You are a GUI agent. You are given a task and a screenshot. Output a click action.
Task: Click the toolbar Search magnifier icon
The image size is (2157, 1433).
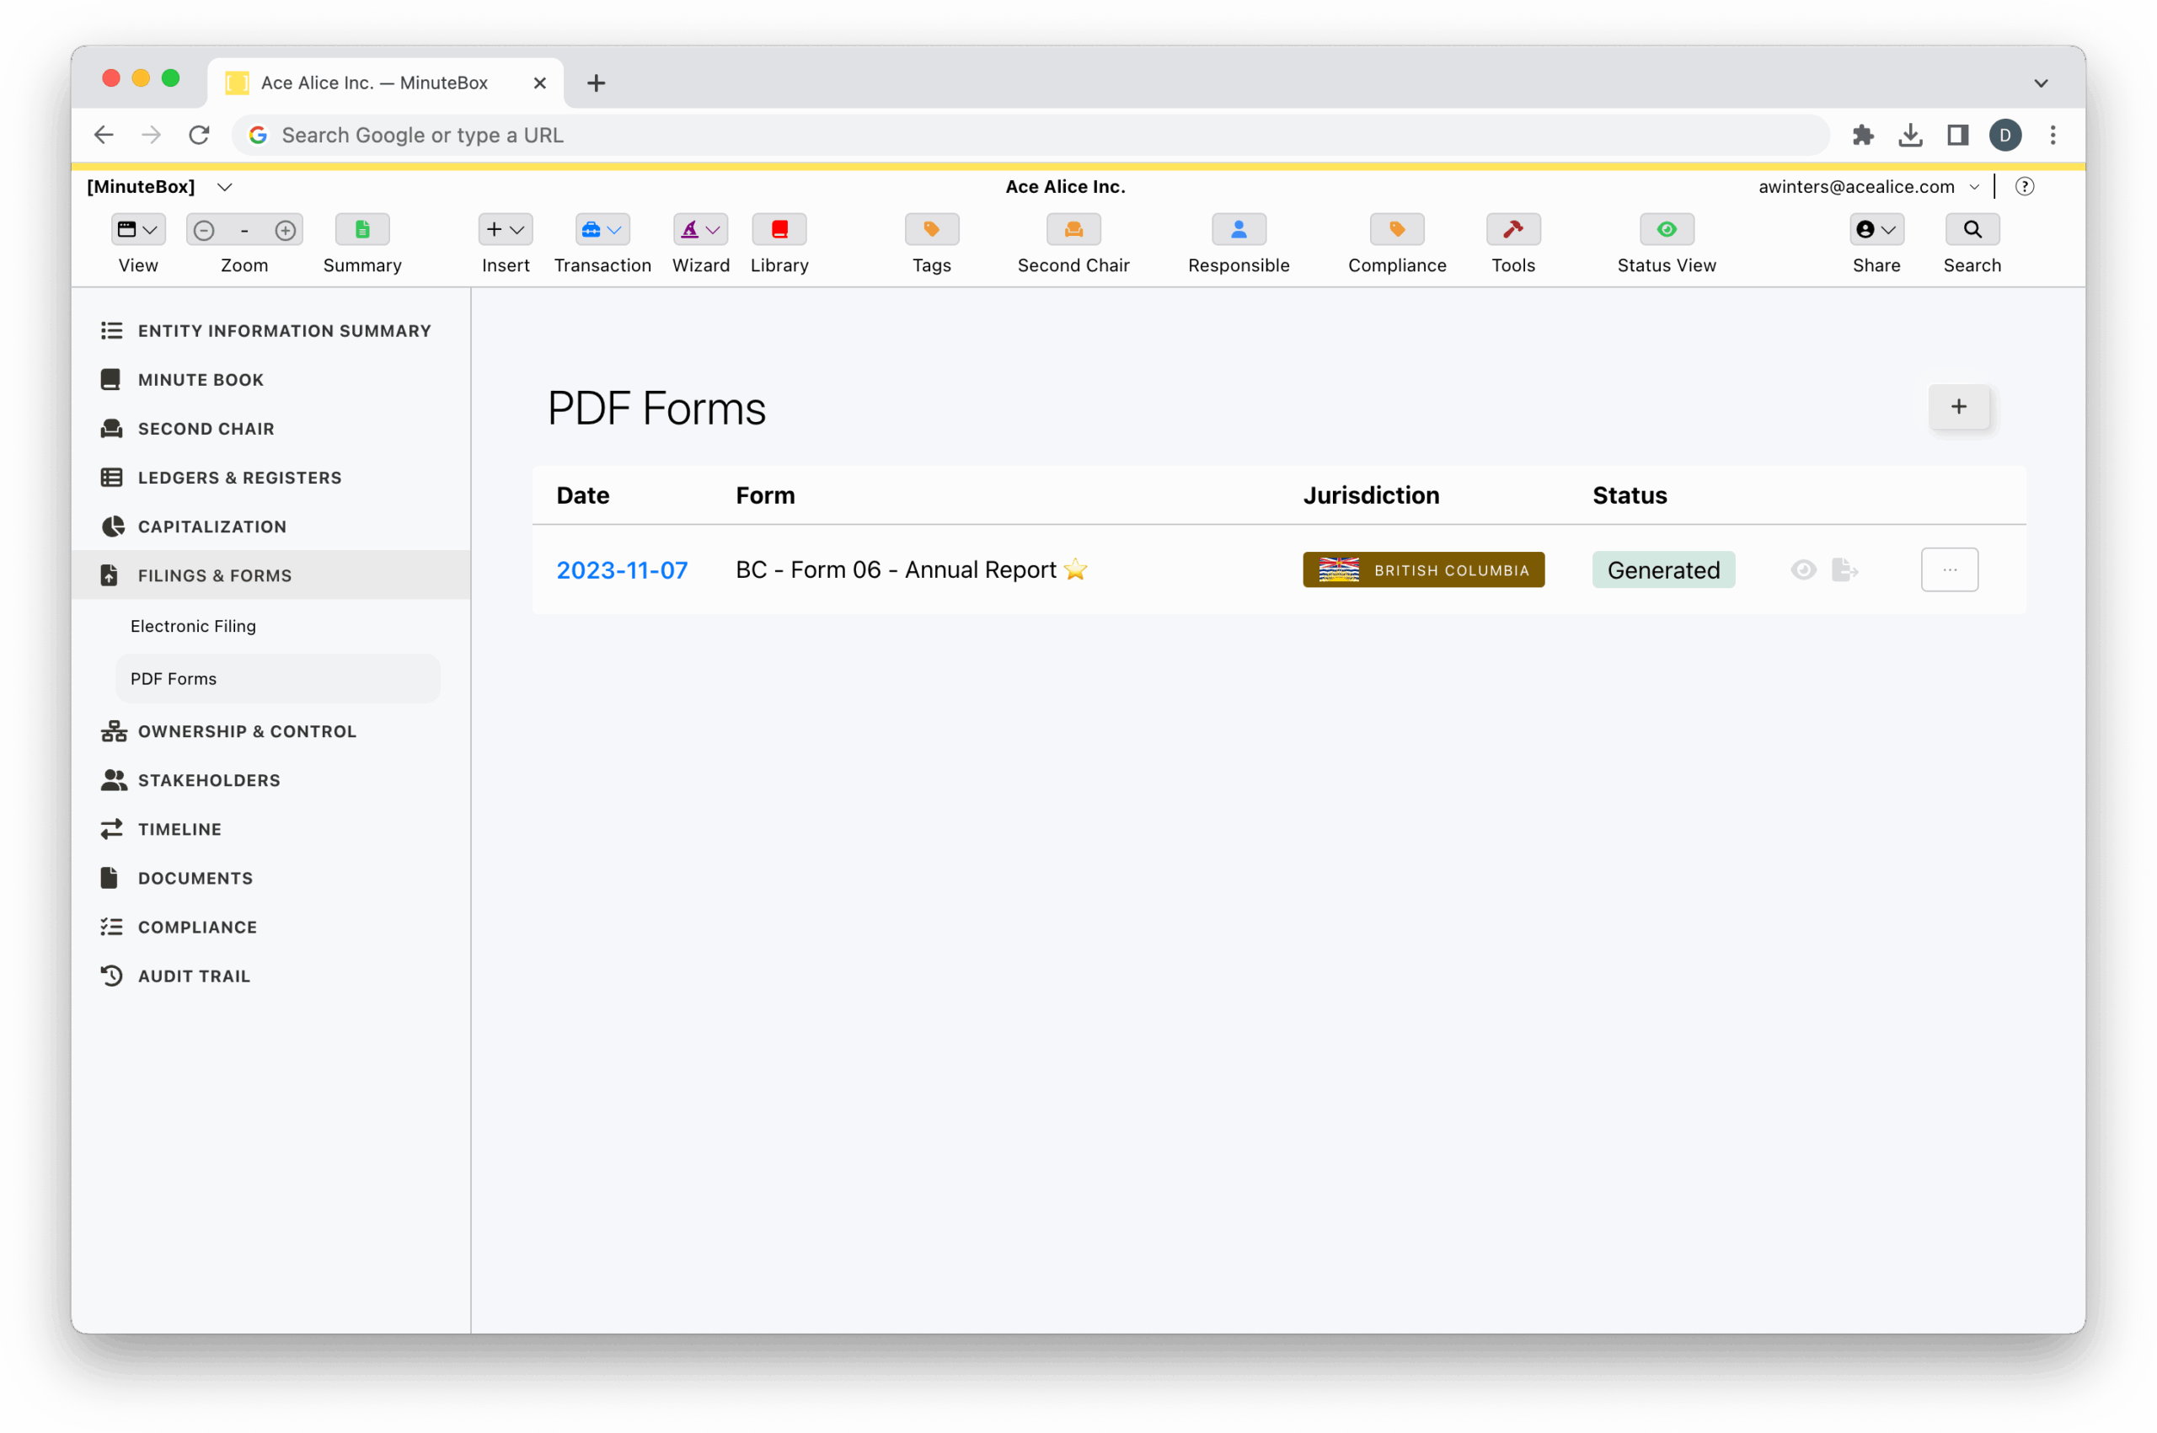pos(1972,229)
